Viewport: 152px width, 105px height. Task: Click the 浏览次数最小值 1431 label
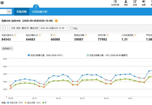[x=109, y=55]
